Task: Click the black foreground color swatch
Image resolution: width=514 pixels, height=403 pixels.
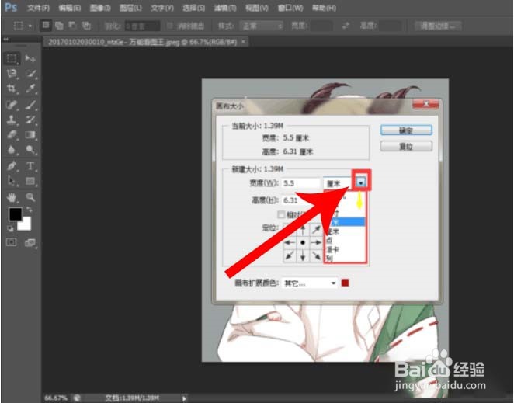Action: pyautogui.click(x=15, y=214)
